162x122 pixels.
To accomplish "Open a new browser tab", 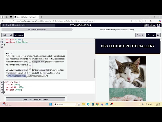I will point(41,17).
